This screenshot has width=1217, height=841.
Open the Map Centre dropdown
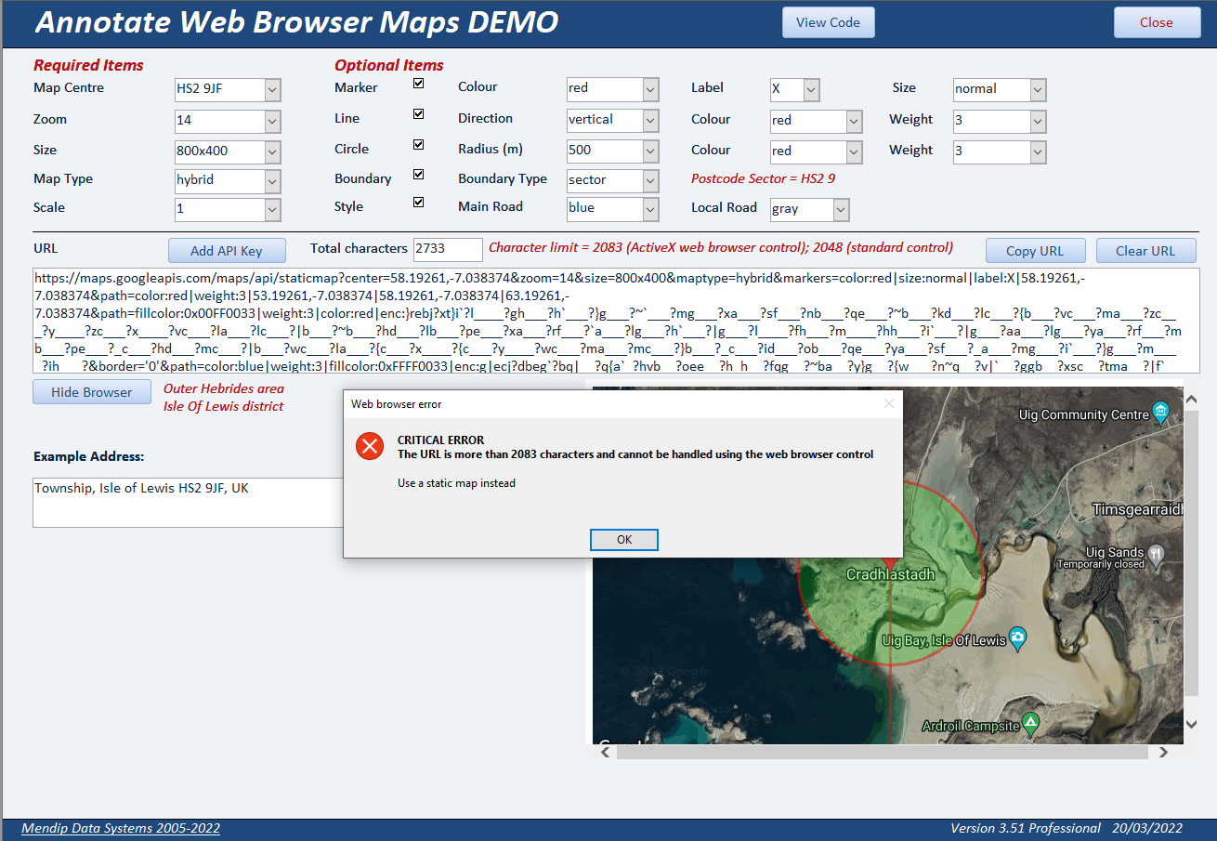coord(272,90)
